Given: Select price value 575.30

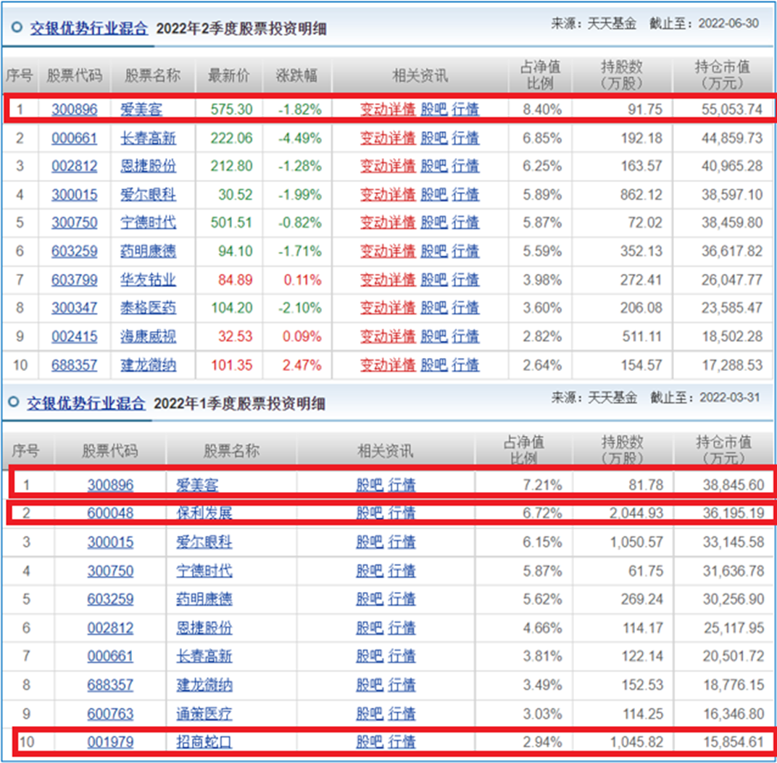Looking at the screenshot, I should coord(231,109).
